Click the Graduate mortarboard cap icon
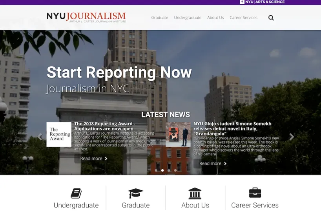The height and width of the screenshot is (213, 321). click(135, 193)
